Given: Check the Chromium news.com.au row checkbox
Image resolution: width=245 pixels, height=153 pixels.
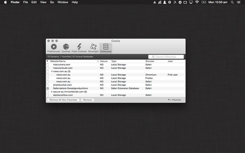Looking at the screenshot, I should pyautogui.click(x=48, y=75).
